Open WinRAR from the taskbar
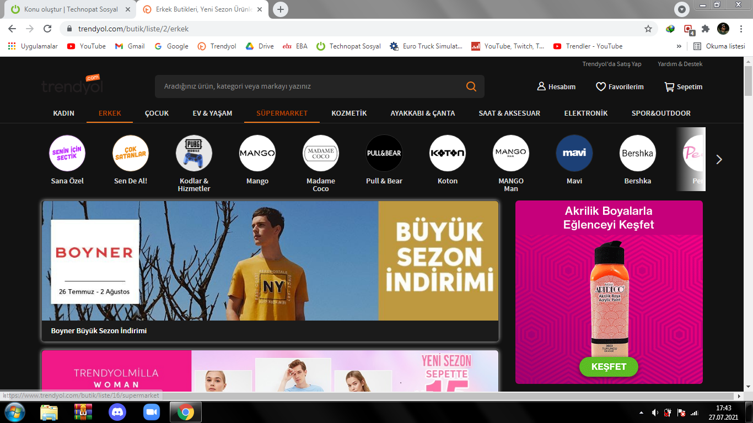The width and height of the screenshot is (753, 423). pyautogui.click(x=83, y=411)
